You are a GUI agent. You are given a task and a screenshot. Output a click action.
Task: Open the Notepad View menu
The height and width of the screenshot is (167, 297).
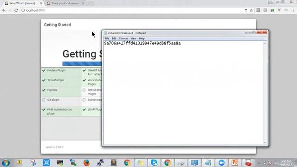(x=133, y=39)
